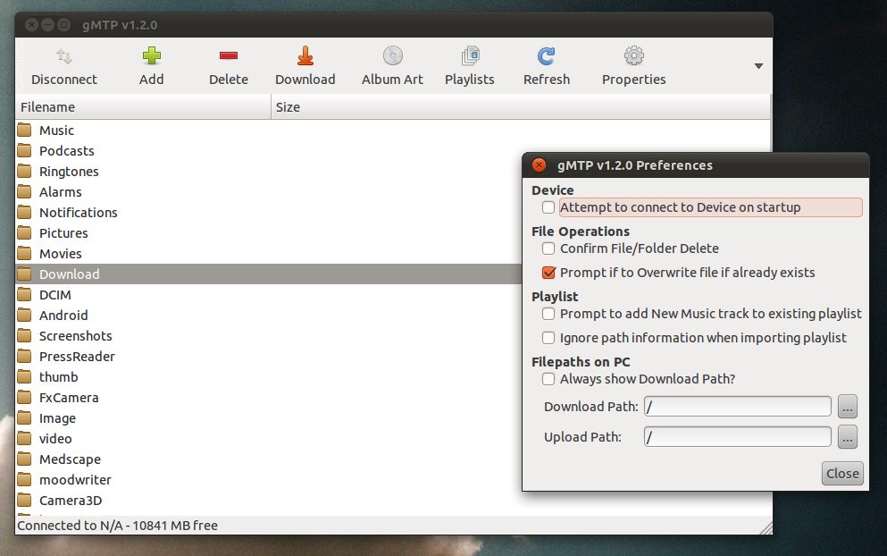The image size is (887, 556).
Task: Browse for Upload Path with ellipsis button
Action: 847,437
